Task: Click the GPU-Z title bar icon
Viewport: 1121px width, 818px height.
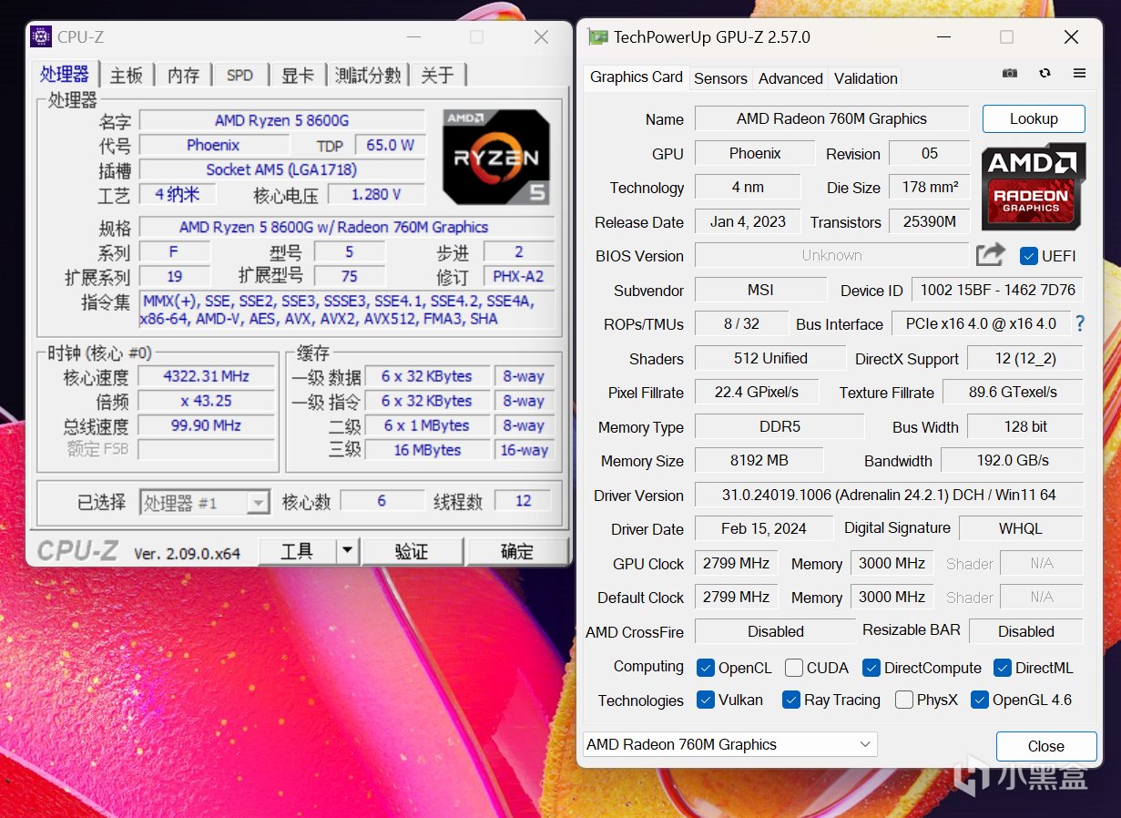Action: (x=598, y=37)
